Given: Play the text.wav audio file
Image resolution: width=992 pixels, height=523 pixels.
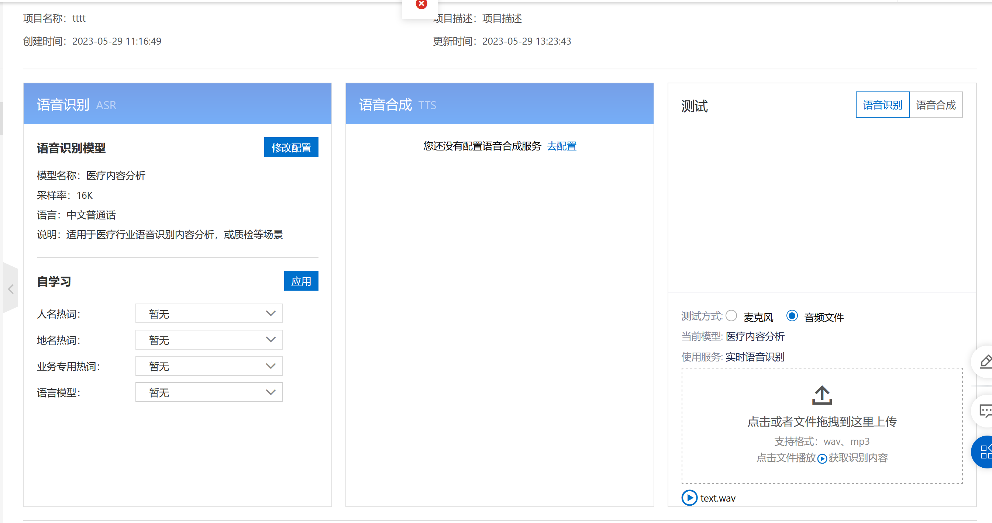Looking at the screenshot, I should pyautogui.click(x=689, y=498).
